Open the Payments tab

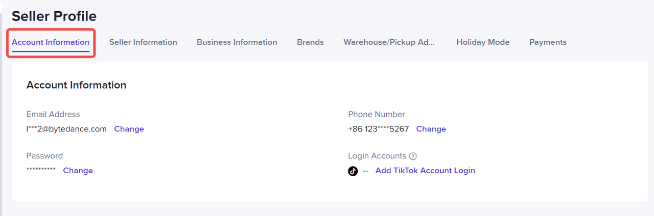pos(548,42)
